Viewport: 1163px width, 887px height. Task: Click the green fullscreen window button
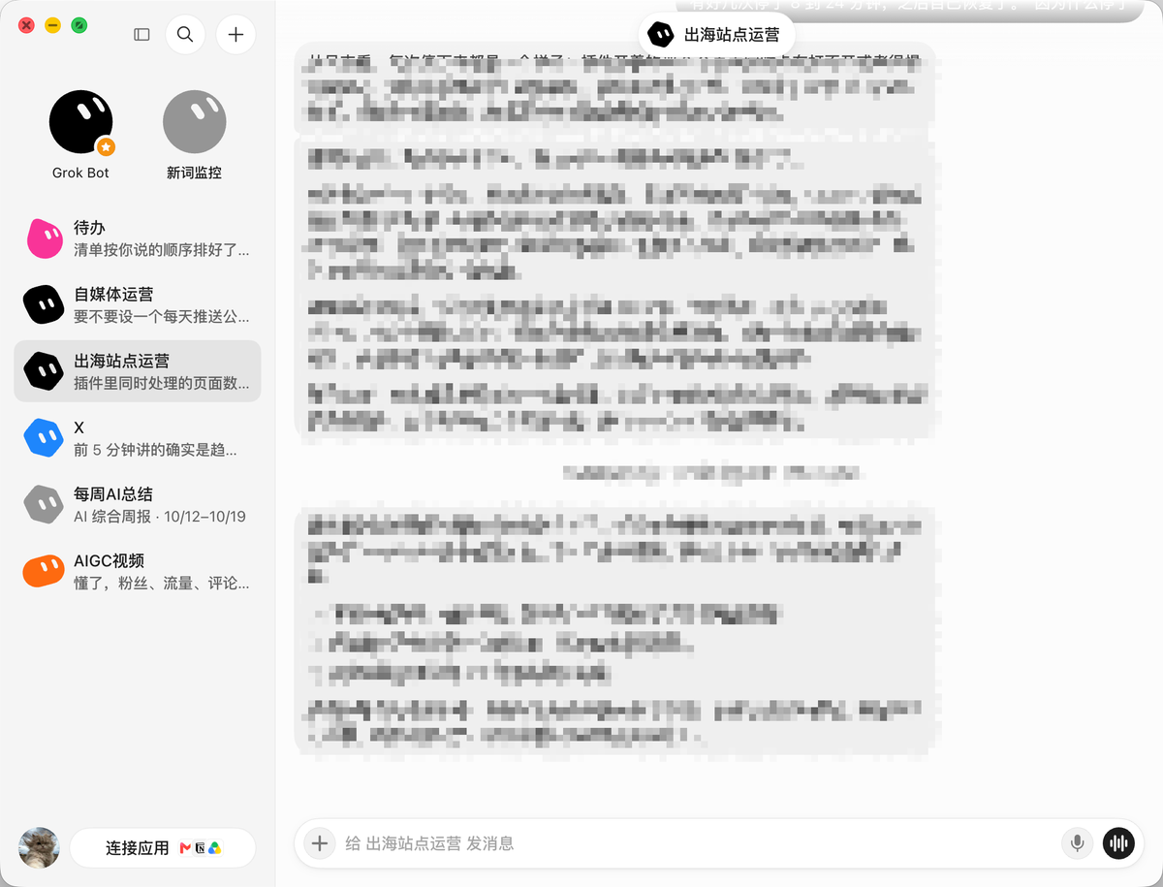(x=79, y=25)
